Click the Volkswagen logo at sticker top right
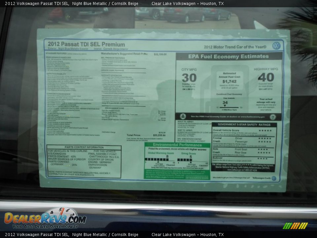The width and height of the screenshot is (317, 238). tap(276, 46)
